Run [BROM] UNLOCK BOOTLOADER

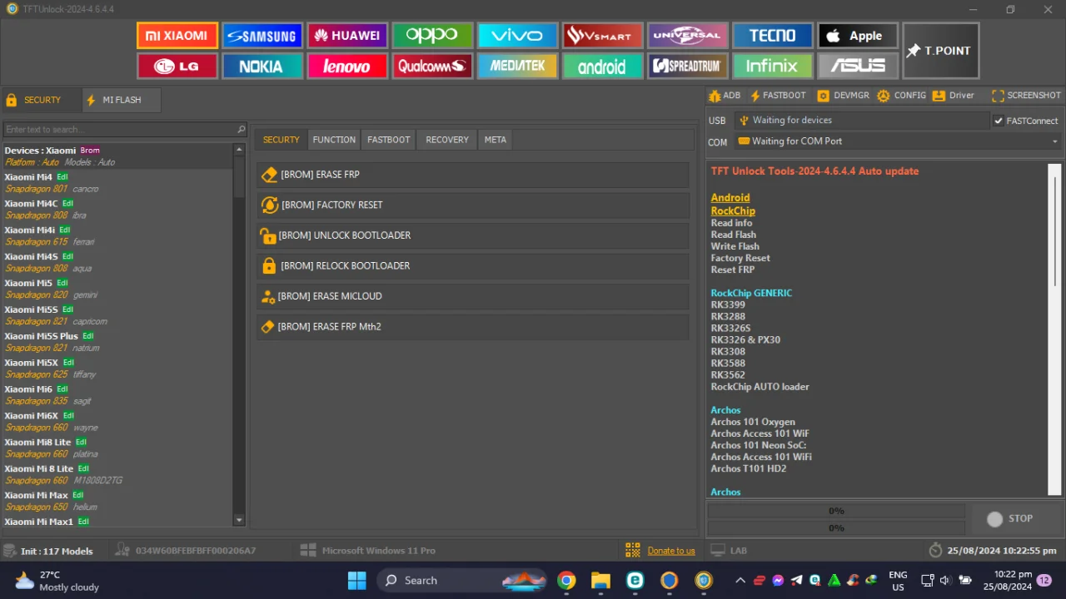click(x=473, y=235)
